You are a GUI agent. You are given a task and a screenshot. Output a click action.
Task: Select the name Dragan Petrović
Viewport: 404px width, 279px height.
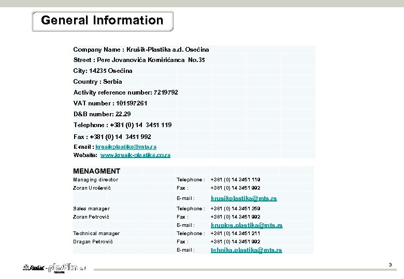(93, 242)
